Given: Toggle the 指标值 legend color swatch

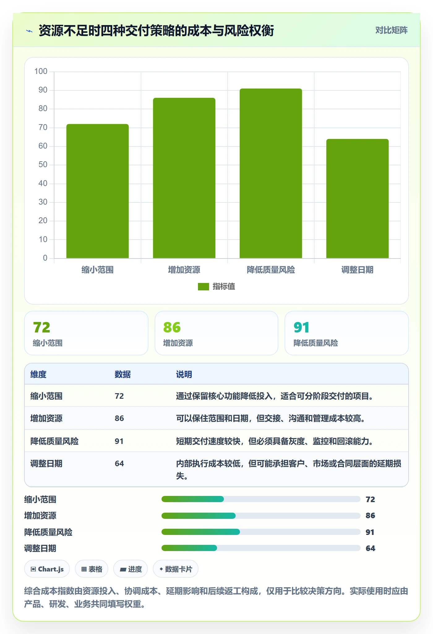Looking at the screenshot, I should tap(203, 287).
